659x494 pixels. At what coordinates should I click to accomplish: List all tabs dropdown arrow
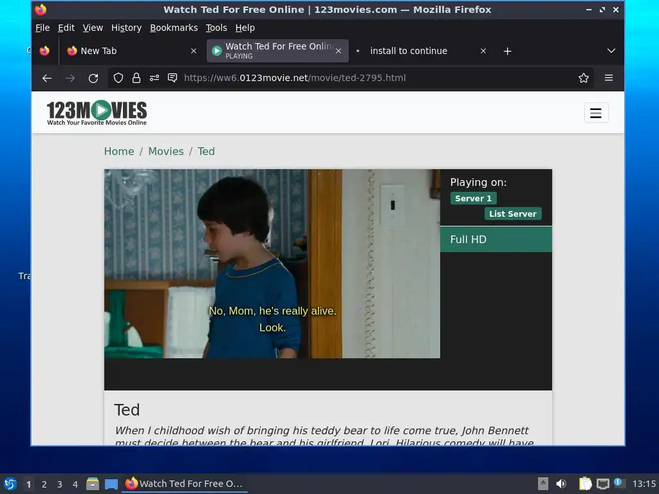[x=611, y=51]
